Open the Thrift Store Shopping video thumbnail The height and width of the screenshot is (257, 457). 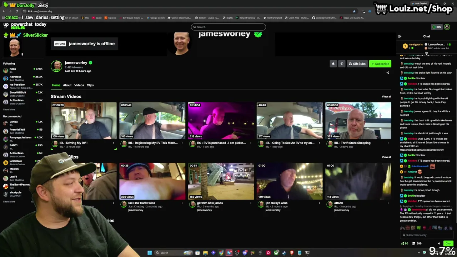(358, 121)
